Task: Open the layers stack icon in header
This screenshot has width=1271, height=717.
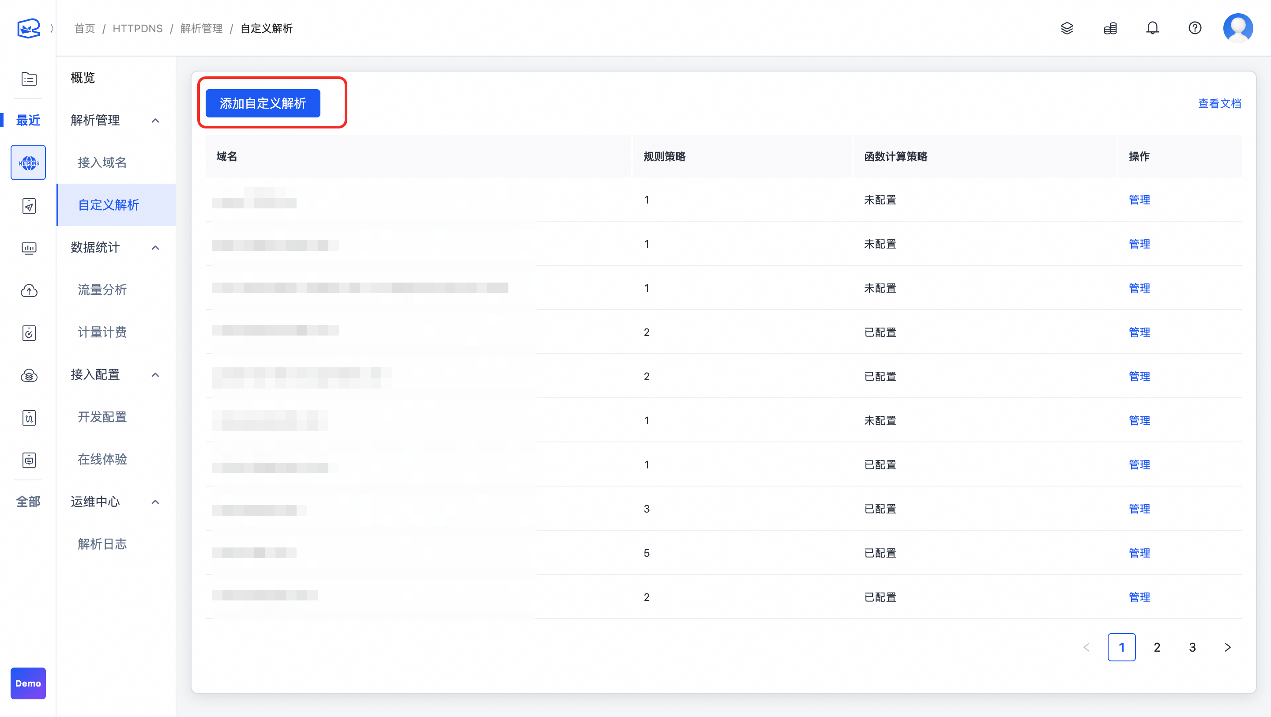Action: point(1067,28)
